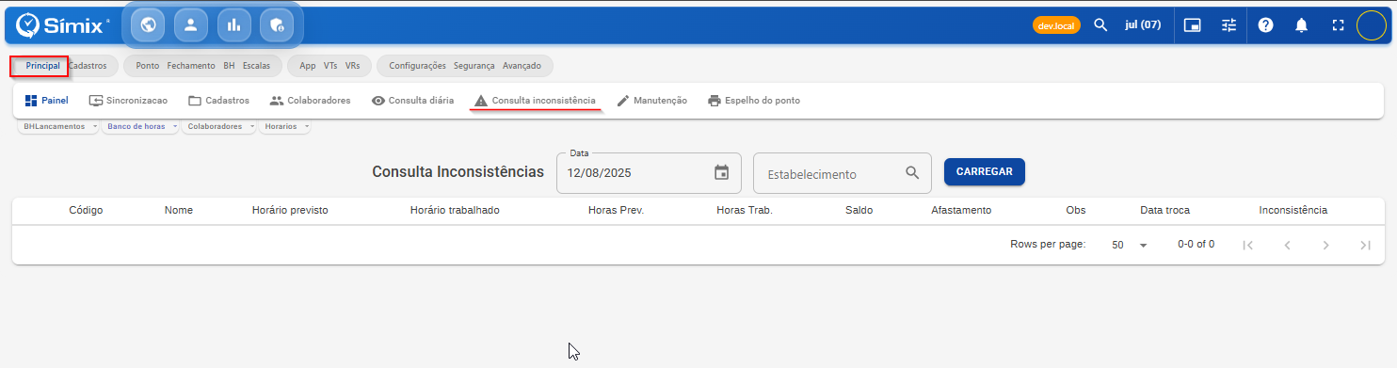Click the CARREGAR button
Screen dimensions: 1397x368
click(985, 172)
